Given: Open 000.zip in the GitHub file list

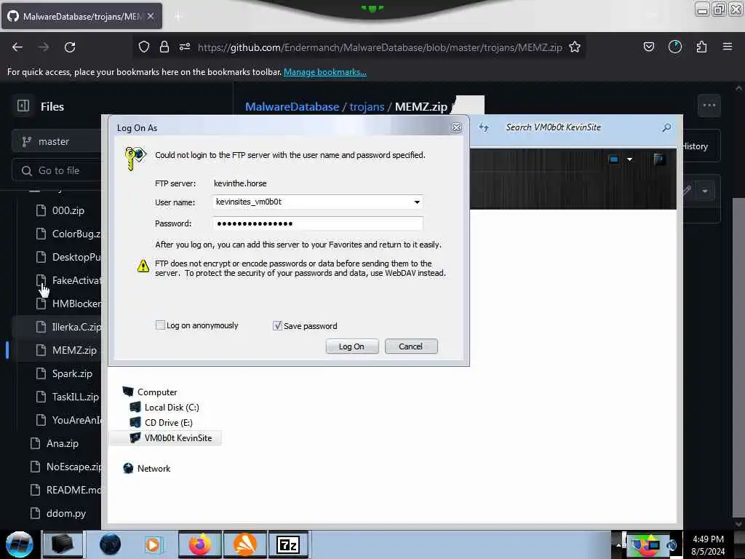Looking at the screenshot, I should point(68,210).
